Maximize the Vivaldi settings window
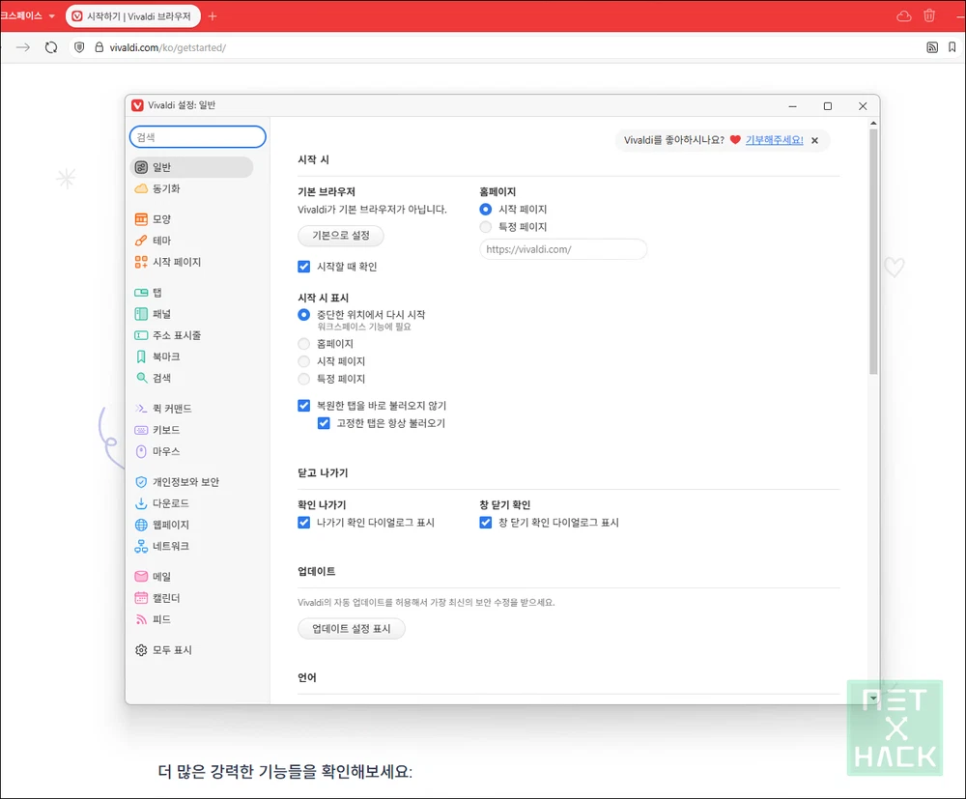Viewport: 966px width, 799px height. 828,106
